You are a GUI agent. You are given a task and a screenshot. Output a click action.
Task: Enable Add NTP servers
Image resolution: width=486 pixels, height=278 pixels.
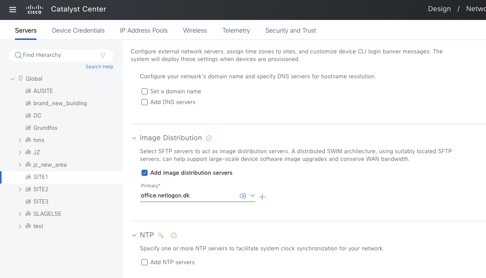[x=144, y=262]
